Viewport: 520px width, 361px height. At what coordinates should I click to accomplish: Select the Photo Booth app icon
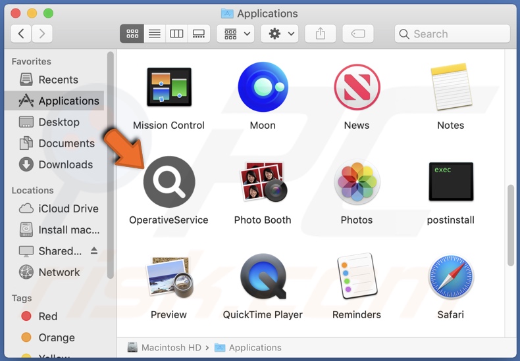point(263,182)
